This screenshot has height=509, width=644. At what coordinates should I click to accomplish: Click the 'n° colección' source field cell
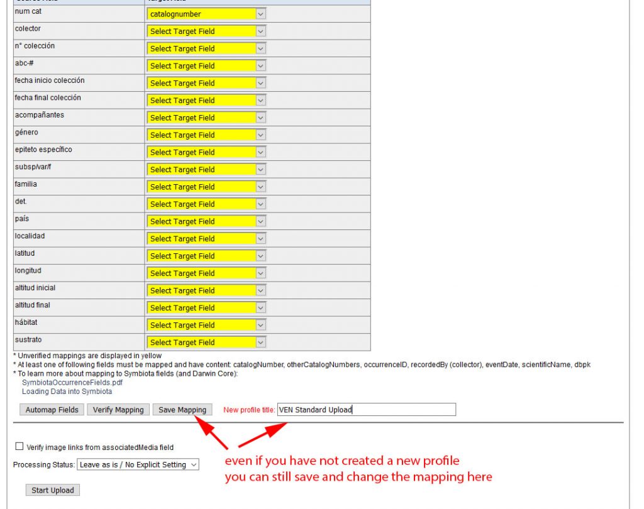point(79,48)
